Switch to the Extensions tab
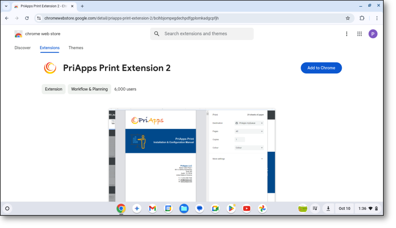 point(49,48)
